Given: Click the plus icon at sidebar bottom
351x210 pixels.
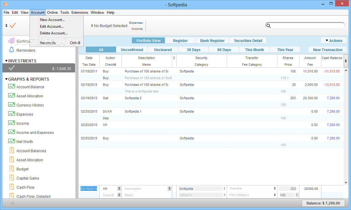Looking at the screenshot, I should coord(13,203).
